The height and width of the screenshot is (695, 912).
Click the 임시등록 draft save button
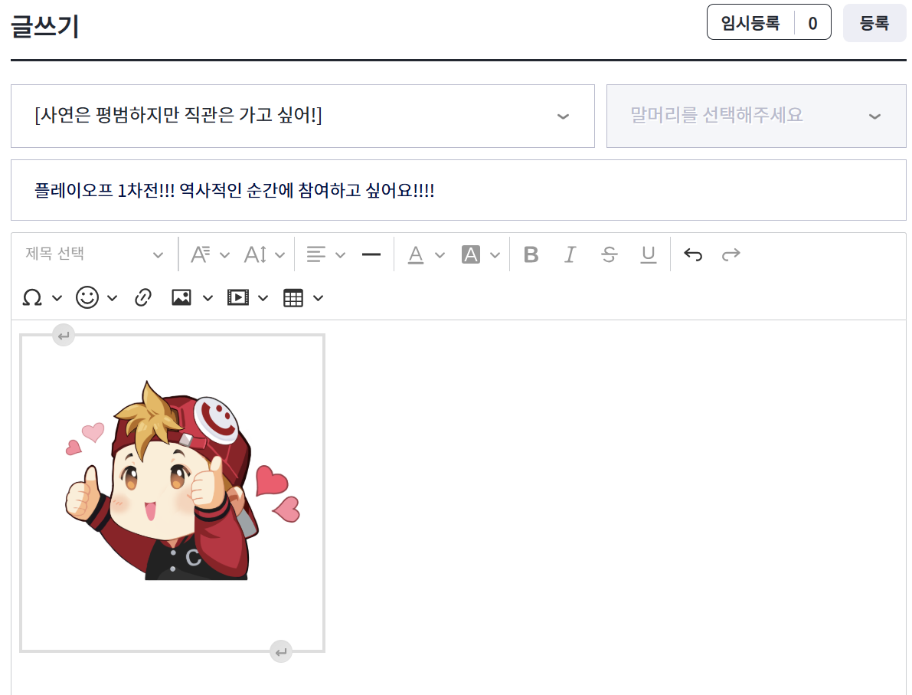[x=750, y=23]
